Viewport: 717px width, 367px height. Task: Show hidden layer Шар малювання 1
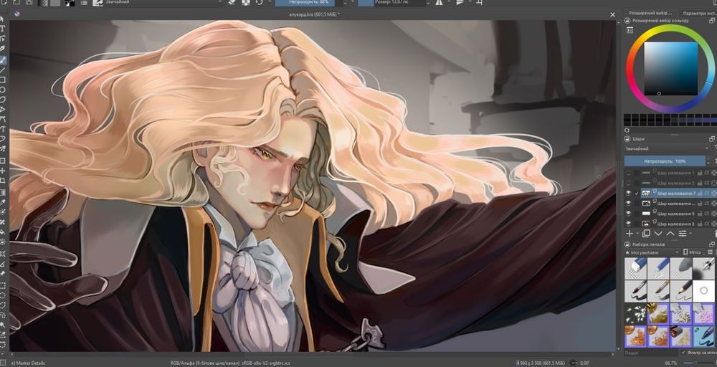click(x=628, y=173)
